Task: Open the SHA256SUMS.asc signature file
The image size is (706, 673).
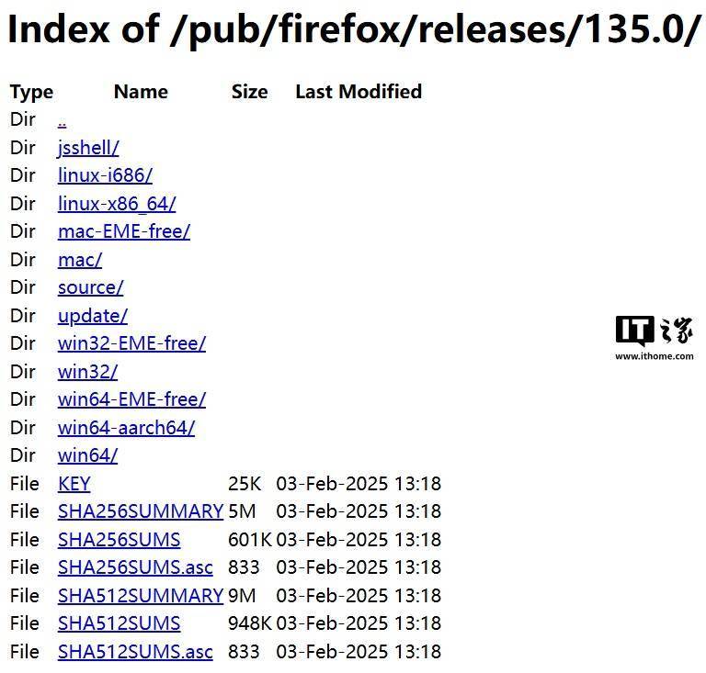Action: click(x=135, y=567)
